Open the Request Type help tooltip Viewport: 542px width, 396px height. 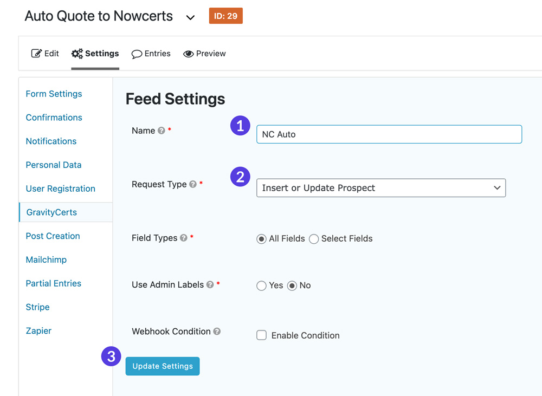[x=193, y=184]
